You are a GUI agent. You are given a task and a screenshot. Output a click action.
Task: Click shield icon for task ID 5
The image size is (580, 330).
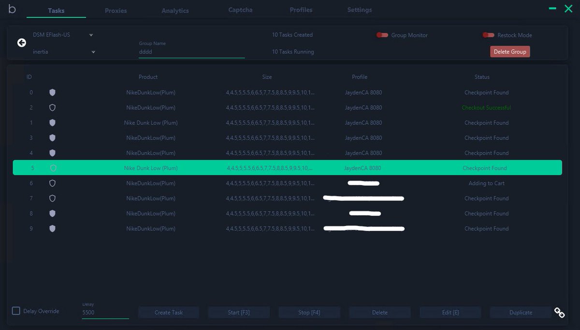coord(53,168)
